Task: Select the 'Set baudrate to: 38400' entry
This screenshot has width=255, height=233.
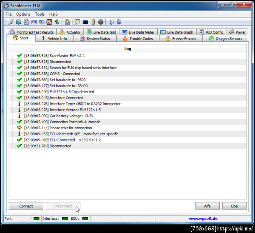Action: click(x=127, y=86)
